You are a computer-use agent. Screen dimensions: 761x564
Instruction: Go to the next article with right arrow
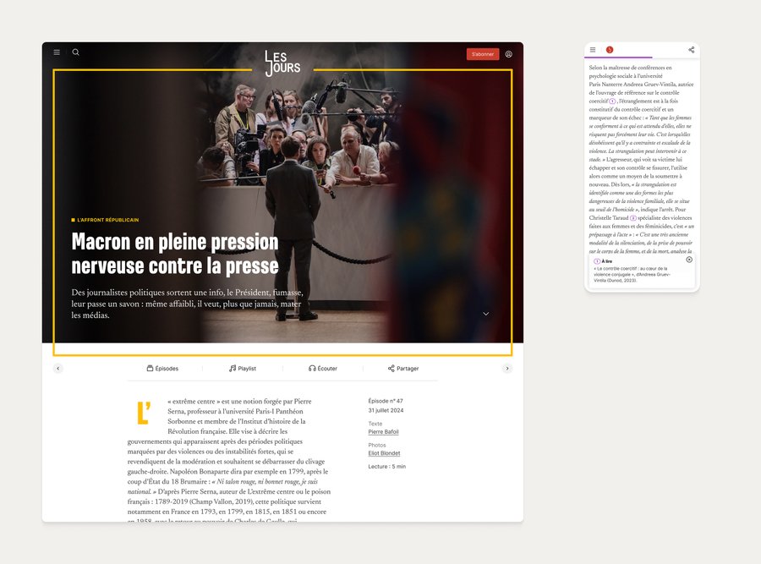tap(507, 369)
